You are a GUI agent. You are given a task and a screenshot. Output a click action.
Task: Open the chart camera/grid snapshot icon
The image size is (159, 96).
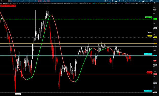tap(112, 1)
